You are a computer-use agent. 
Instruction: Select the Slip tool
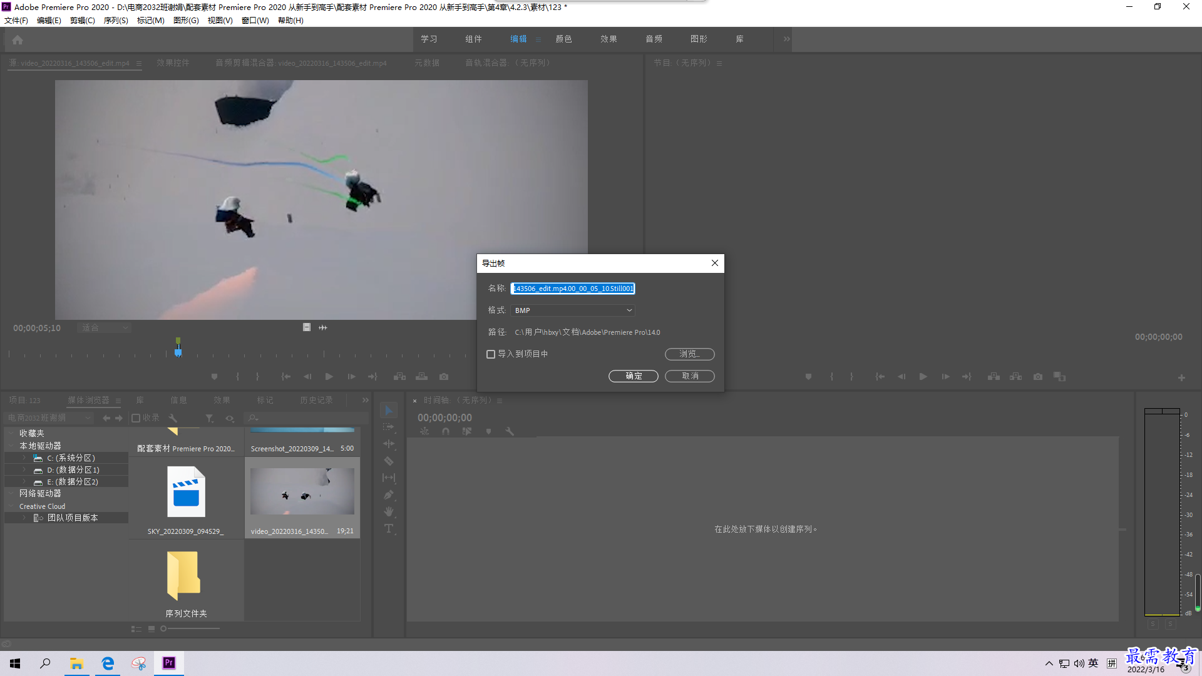coord(389,478)
